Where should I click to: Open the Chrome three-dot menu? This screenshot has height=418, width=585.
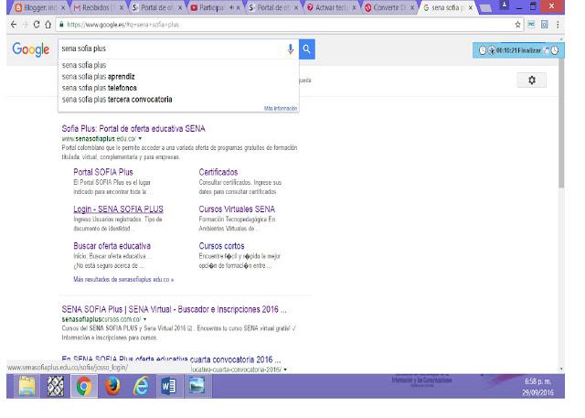coord(558,25)
